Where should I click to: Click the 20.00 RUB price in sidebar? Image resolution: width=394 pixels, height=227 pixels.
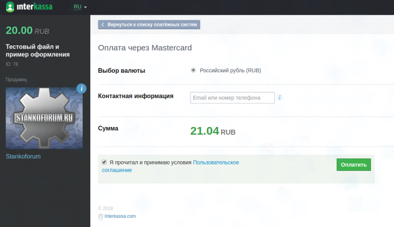click(27, 31)
